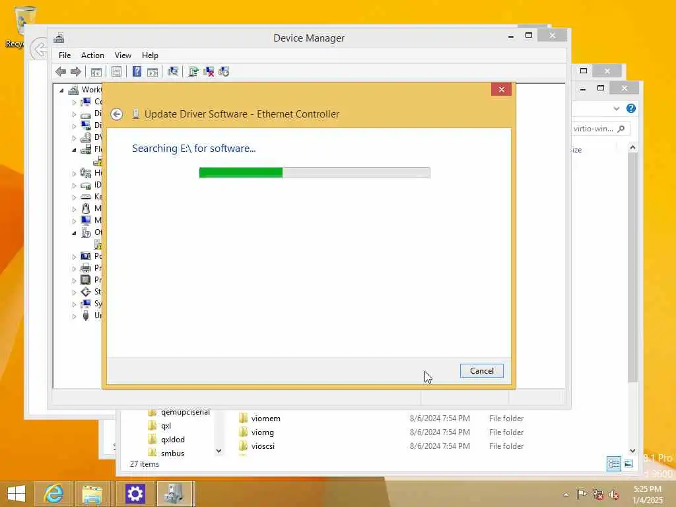The width and height of the screenshot is (676, 507).
Task: Click the Back arrow in Device Manager toolbar
Action: coord(61,71)
